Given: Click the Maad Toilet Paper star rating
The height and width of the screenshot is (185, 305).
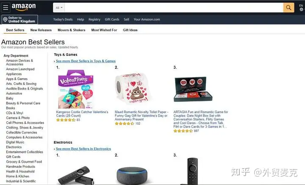Looking at the screenshot, I should [x=124, y=123].
